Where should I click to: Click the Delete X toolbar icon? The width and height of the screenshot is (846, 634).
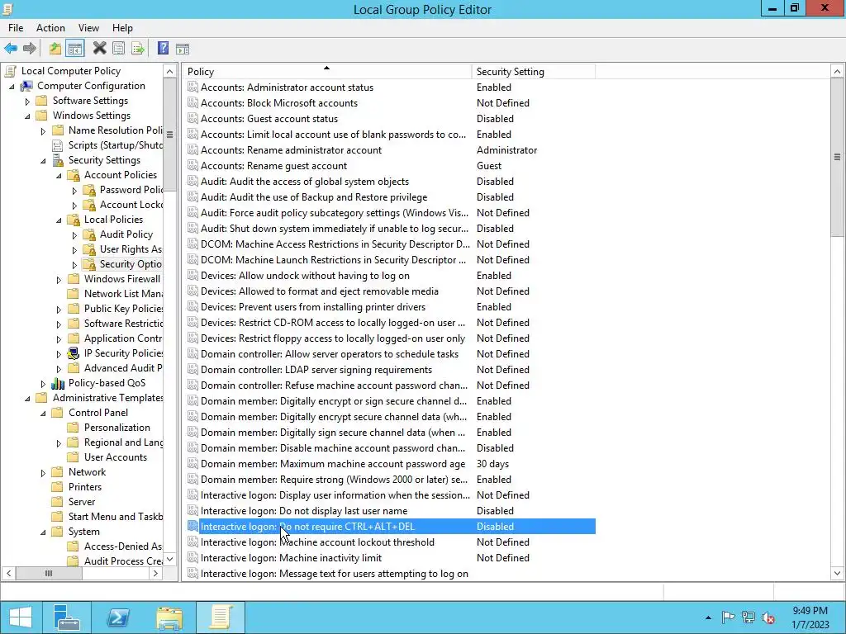(99, 49)
